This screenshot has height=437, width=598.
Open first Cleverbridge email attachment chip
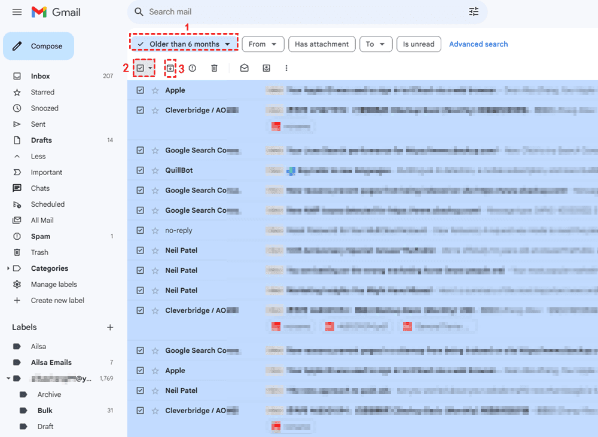pos(291,127)
